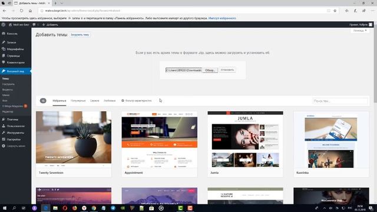Open the Помощь help dropdown
Screen dimensions: 377x212
tap(360, 31)
